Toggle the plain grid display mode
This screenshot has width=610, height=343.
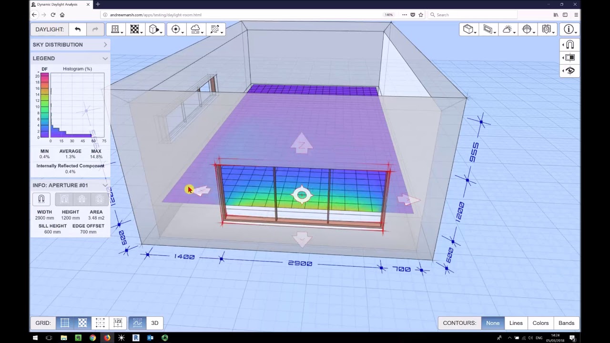click(x=65, y=323)
